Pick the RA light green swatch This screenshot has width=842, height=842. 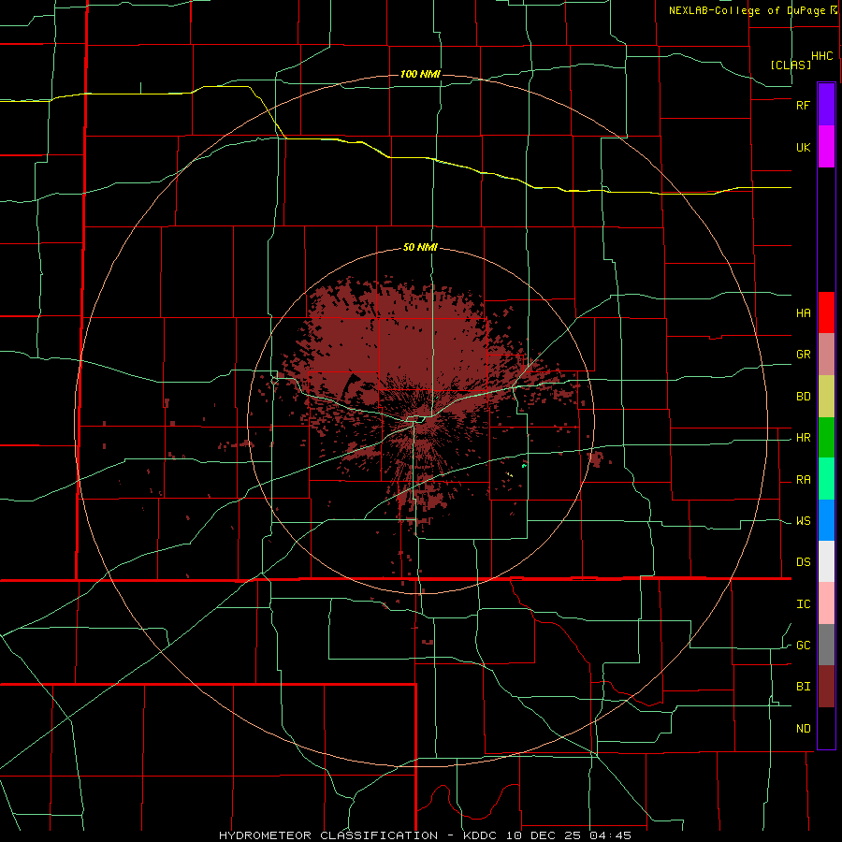[826, 479]
